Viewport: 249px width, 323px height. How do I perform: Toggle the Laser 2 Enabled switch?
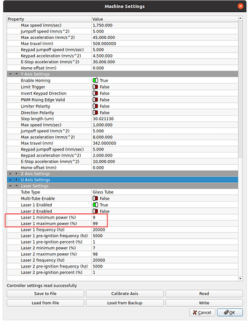[x=95, y=211]
